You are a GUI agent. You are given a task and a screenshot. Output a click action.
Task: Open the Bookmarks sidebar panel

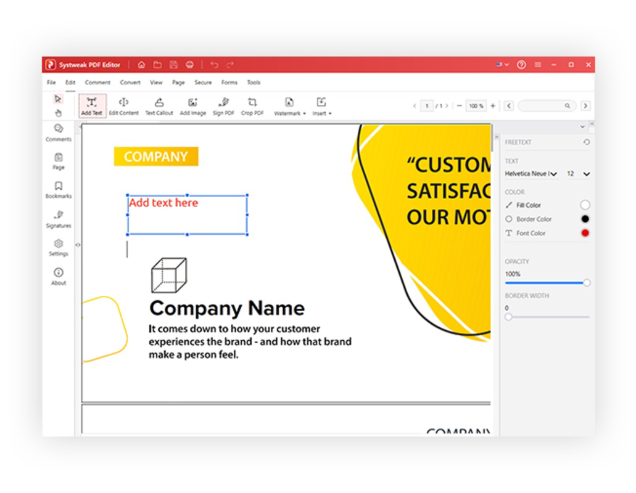click(x=59, y=190)
